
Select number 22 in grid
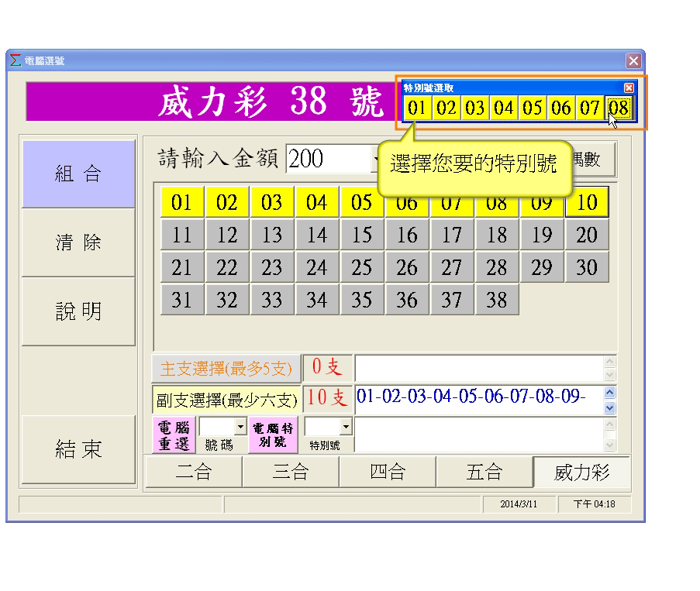click(227, 268)
